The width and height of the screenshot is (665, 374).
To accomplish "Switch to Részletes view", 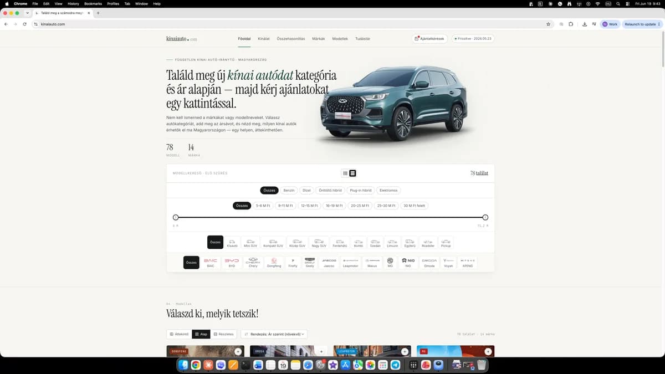I will pyautogui.click(x=224, y=334).
